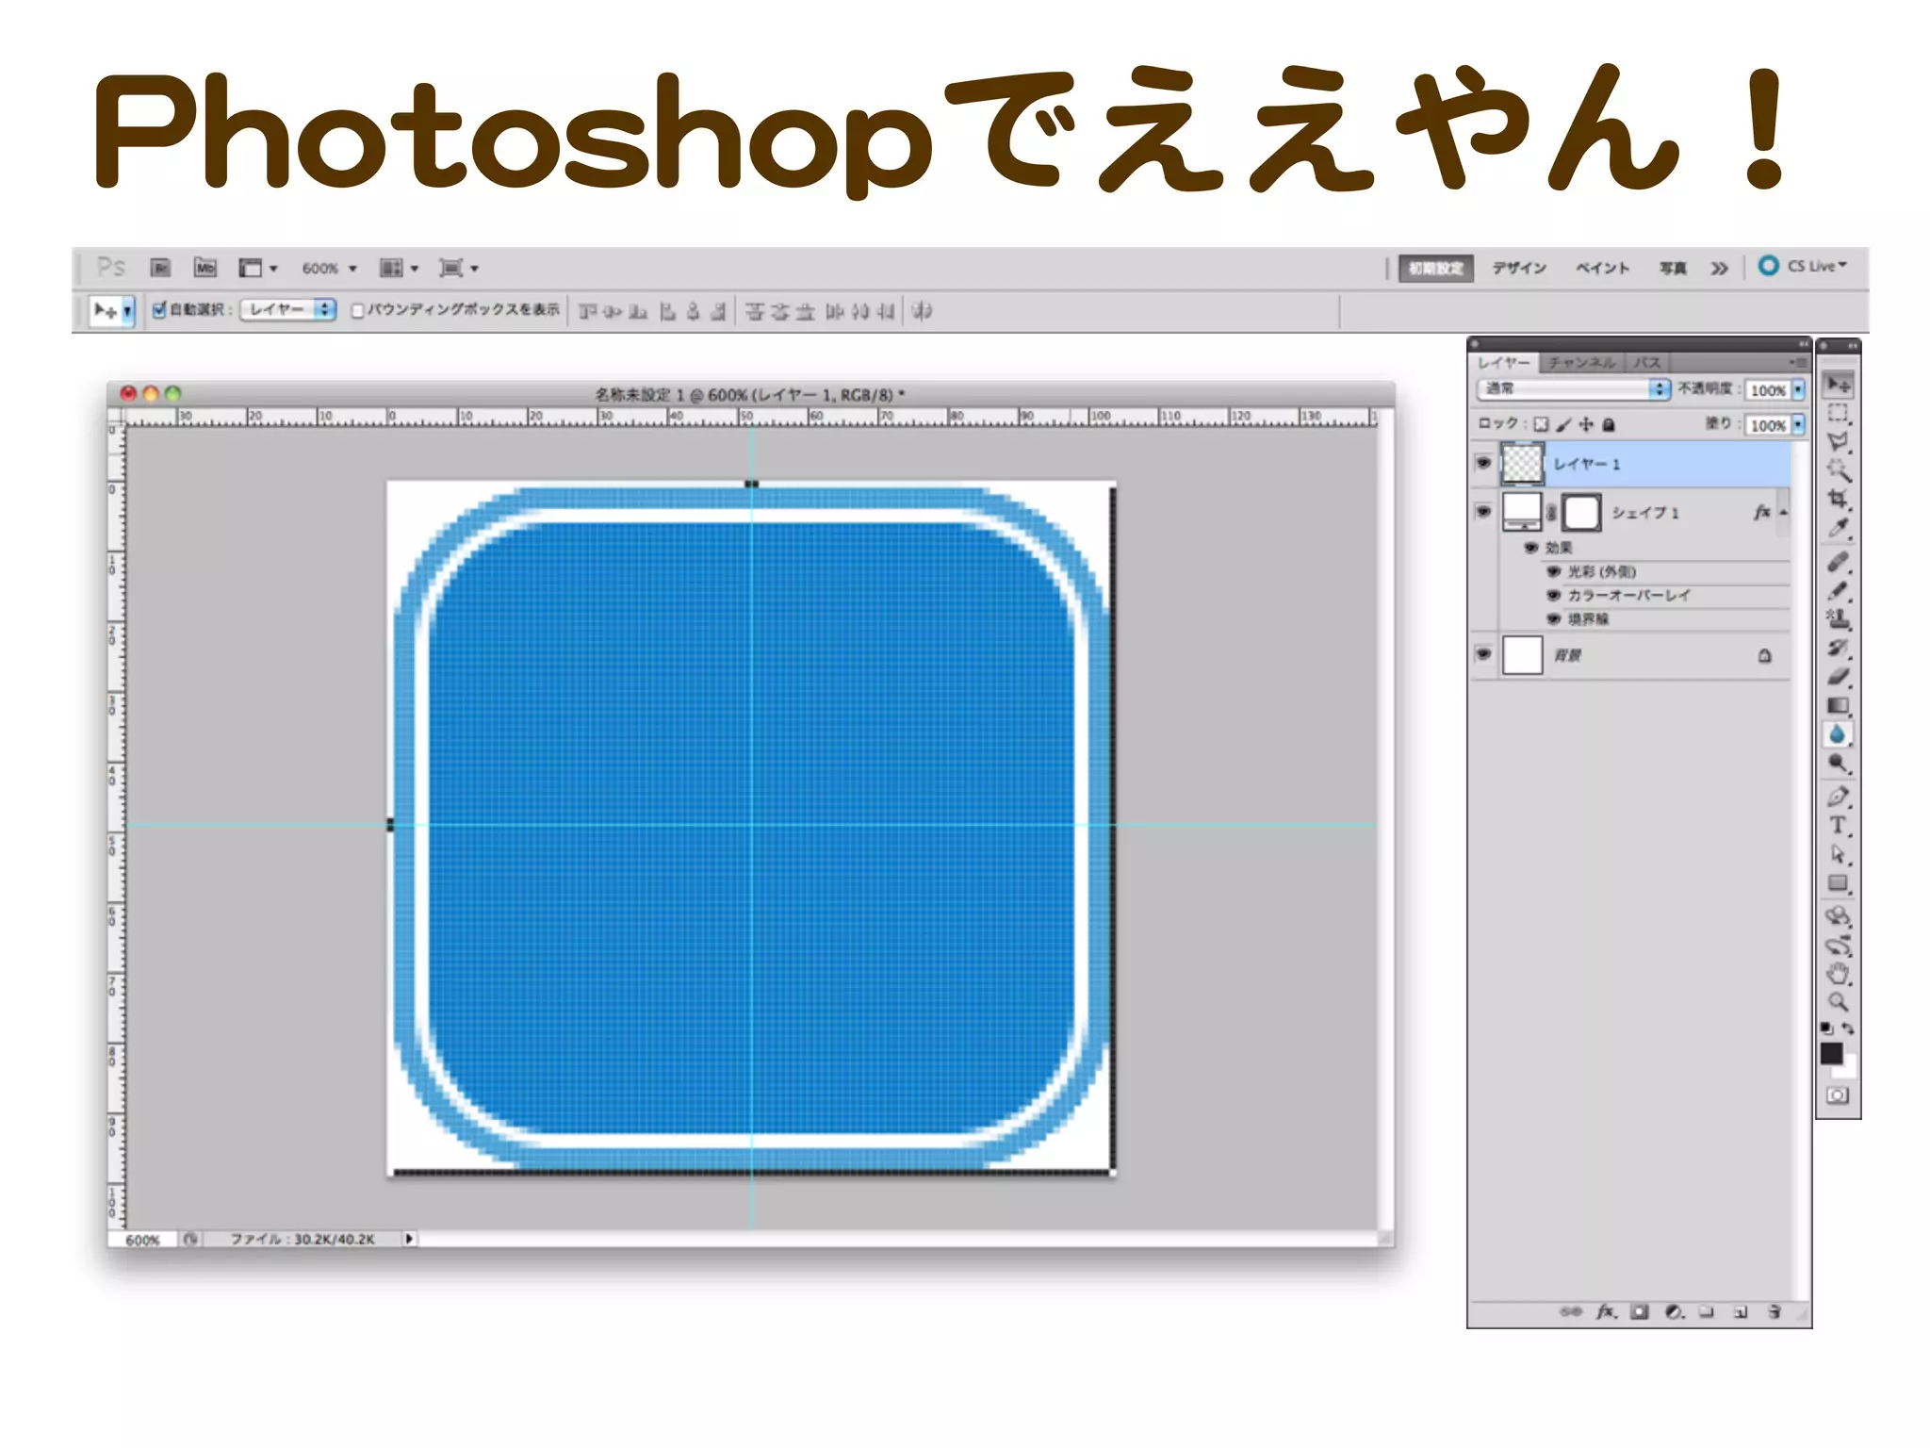Launch Mini Bridge from the application bar
Image resolution: width=1930 pixels, height=1448 pixels.
204,268
